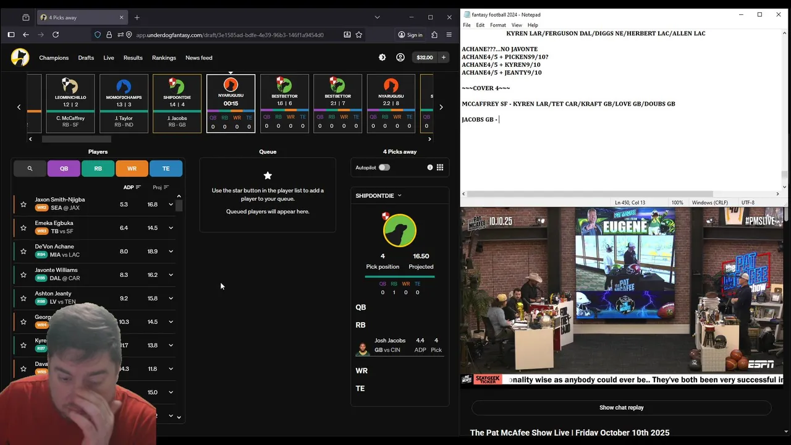Viewport: 791px width, 445px height.
Task: Expand Ashton Jeanty player details
Action: click(x=171, y=298)
